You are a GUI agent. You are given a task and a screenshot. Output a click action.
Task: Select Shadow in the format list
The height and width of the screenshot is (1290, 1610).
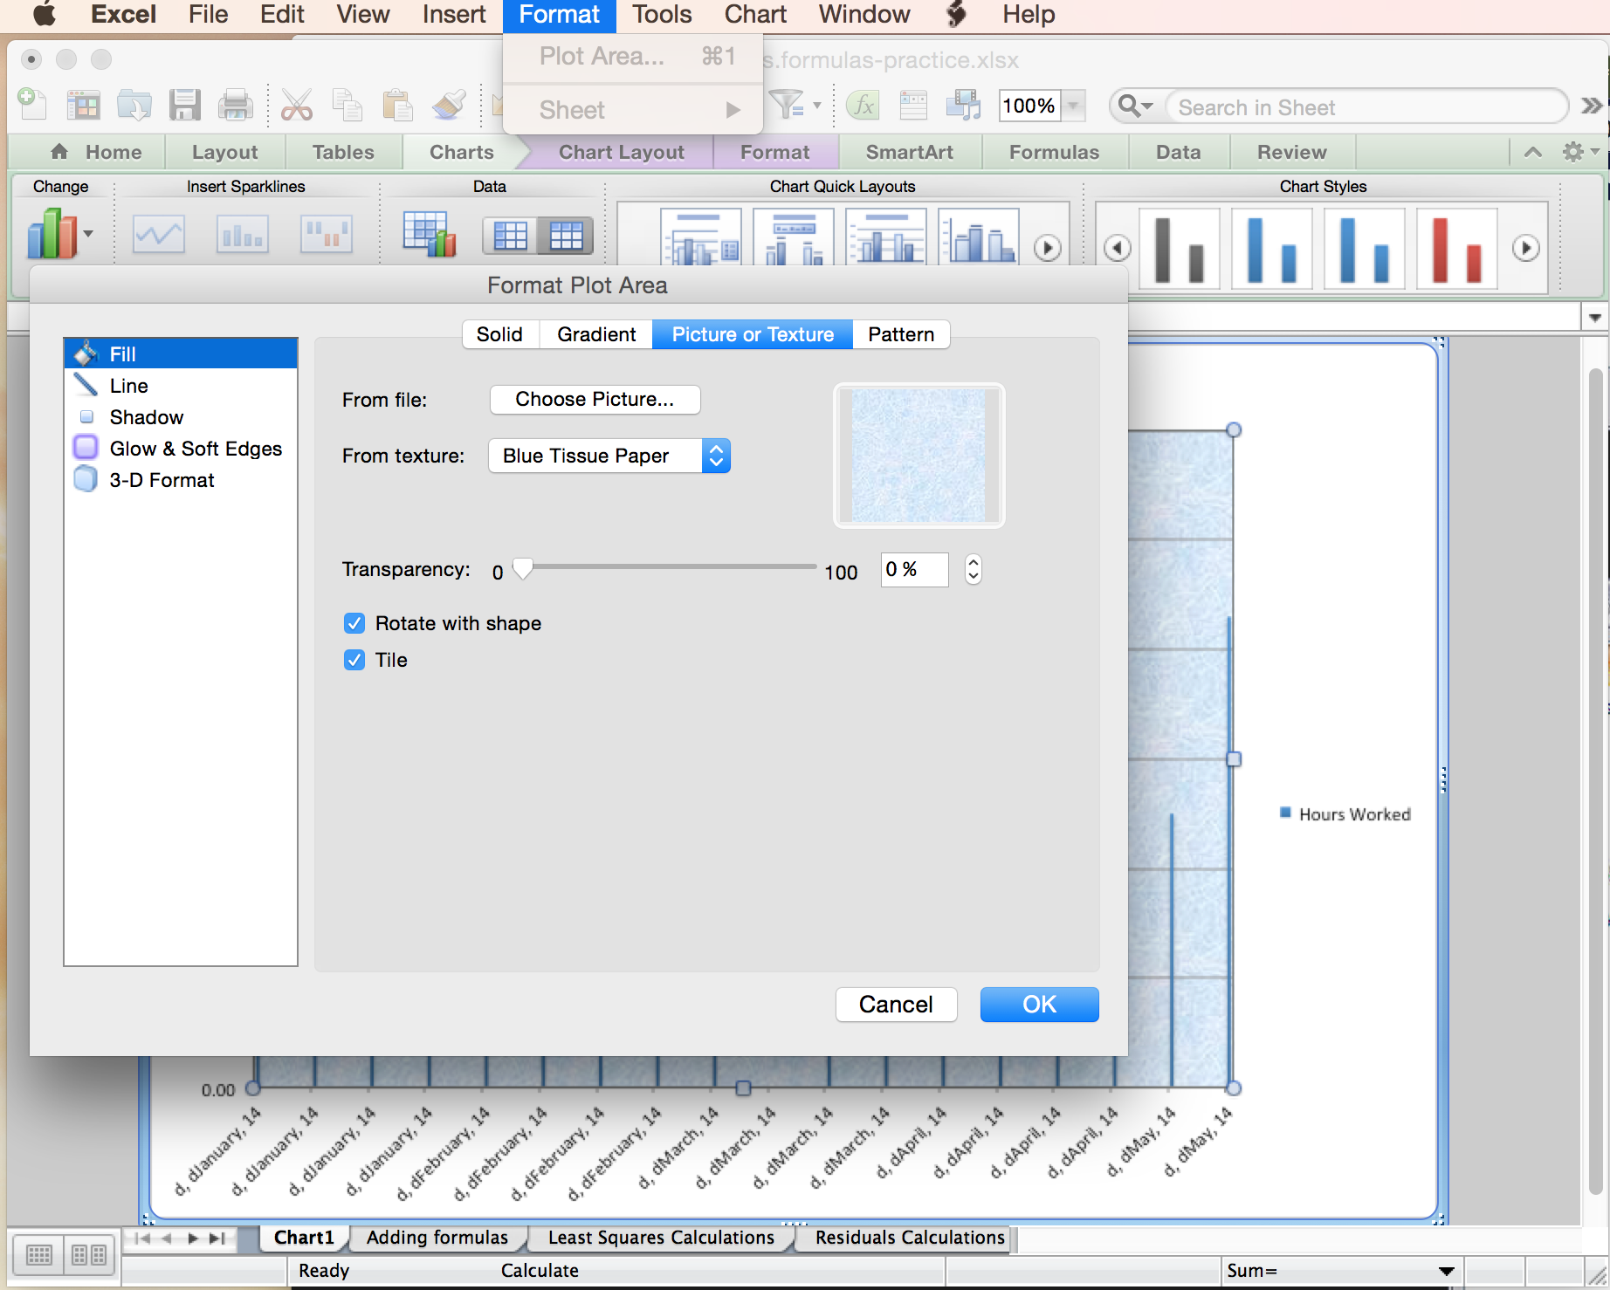pyautogui.click(x=147, y=417)
